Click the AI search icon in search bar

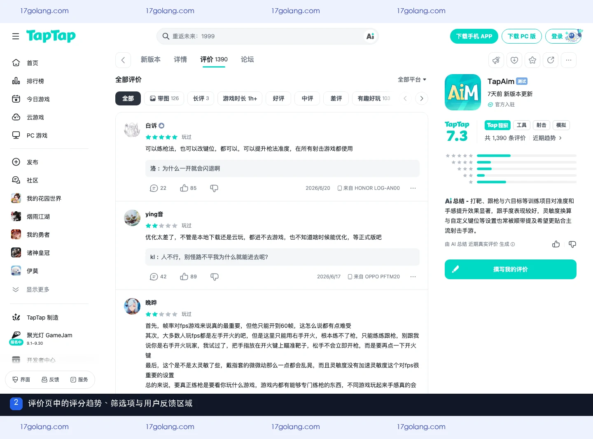(x=370, y=36)
